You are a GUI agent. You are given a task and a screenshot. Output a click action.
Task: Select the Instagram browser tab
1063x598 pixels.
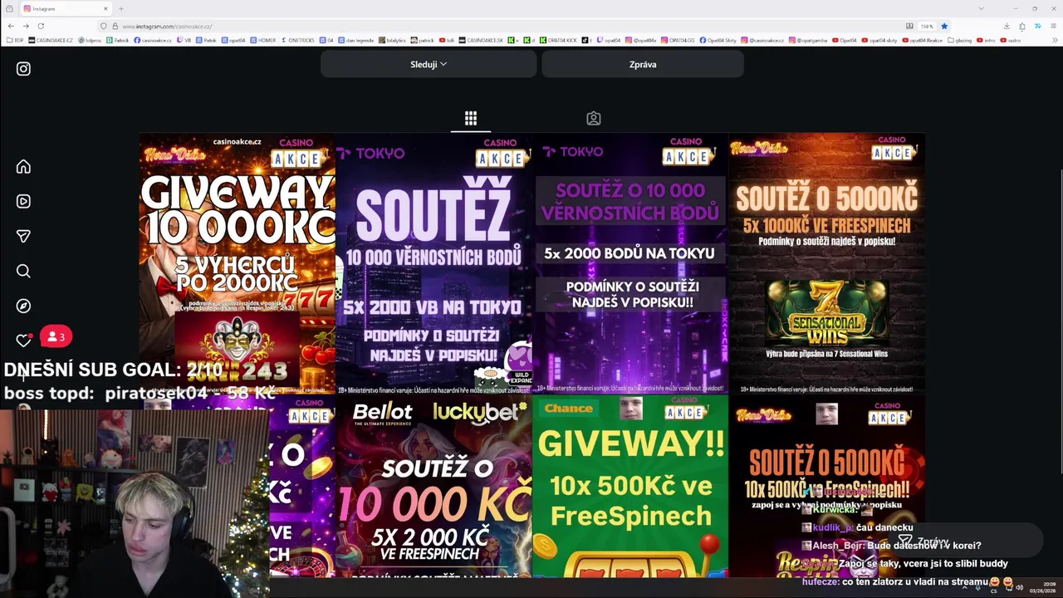66,8
